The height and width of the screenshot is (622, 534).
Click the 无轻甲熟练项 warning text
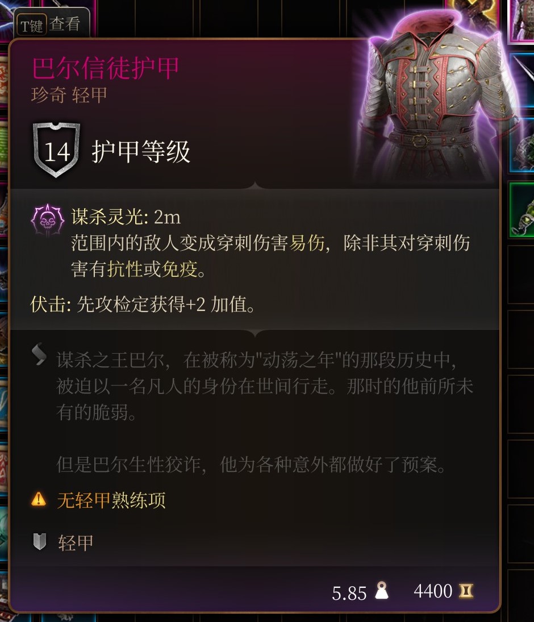(x=111, y=500)
